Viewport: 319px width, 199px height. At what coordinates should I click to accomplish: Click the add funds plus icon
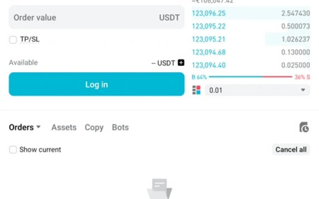(181, 63)
